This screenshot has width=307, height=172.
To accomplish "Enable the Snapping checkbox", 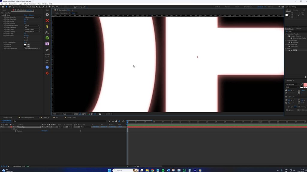I will click(x=75, y=7).
